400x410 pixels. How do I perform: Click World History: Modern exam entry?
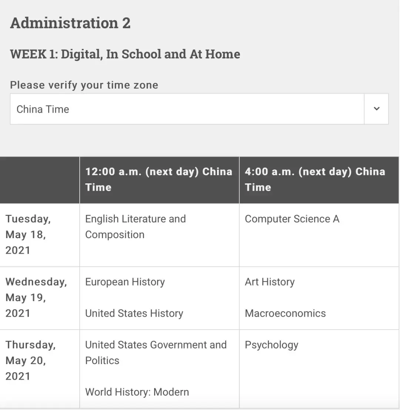pyautogui.click(x=137, y=392)
